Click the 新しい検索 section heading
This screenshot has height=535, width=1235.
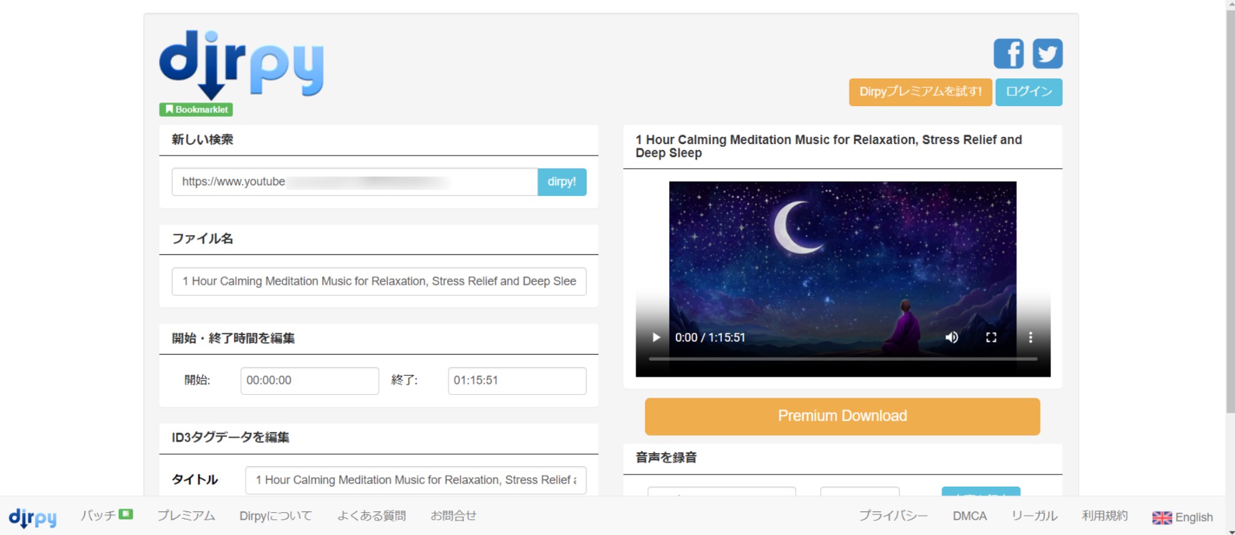203,140
